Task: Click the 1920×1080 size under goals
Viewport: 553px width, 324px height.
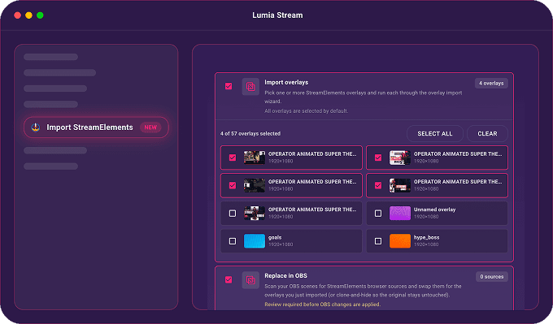Action: (x=281, y=244)
